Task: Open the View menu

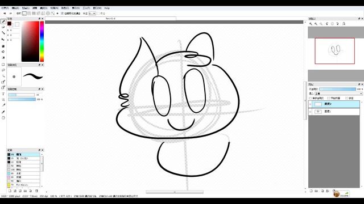Action: click(x=76, y=8)
